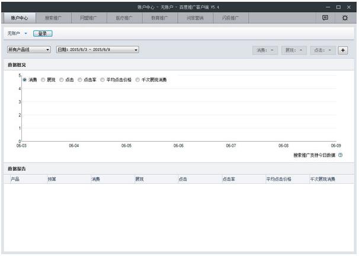Open the feedback message icon
This screenshot has width=359, height=256.
325,18
